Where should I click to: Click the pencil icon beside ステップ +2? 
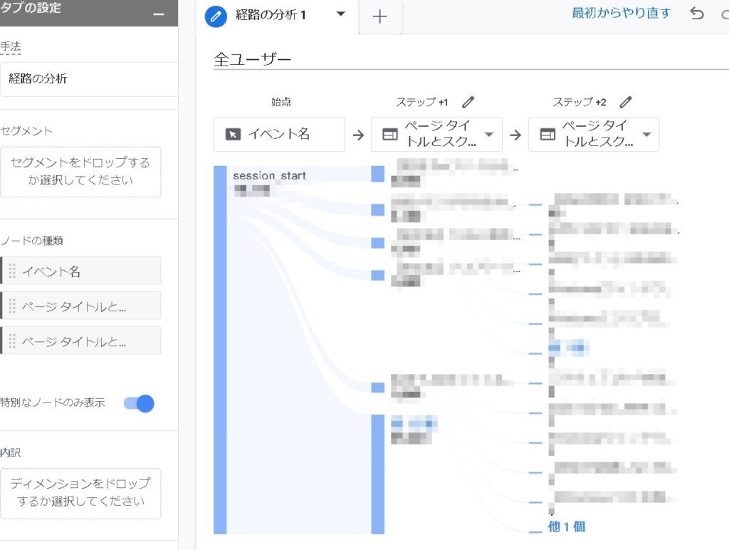point(626,102)
